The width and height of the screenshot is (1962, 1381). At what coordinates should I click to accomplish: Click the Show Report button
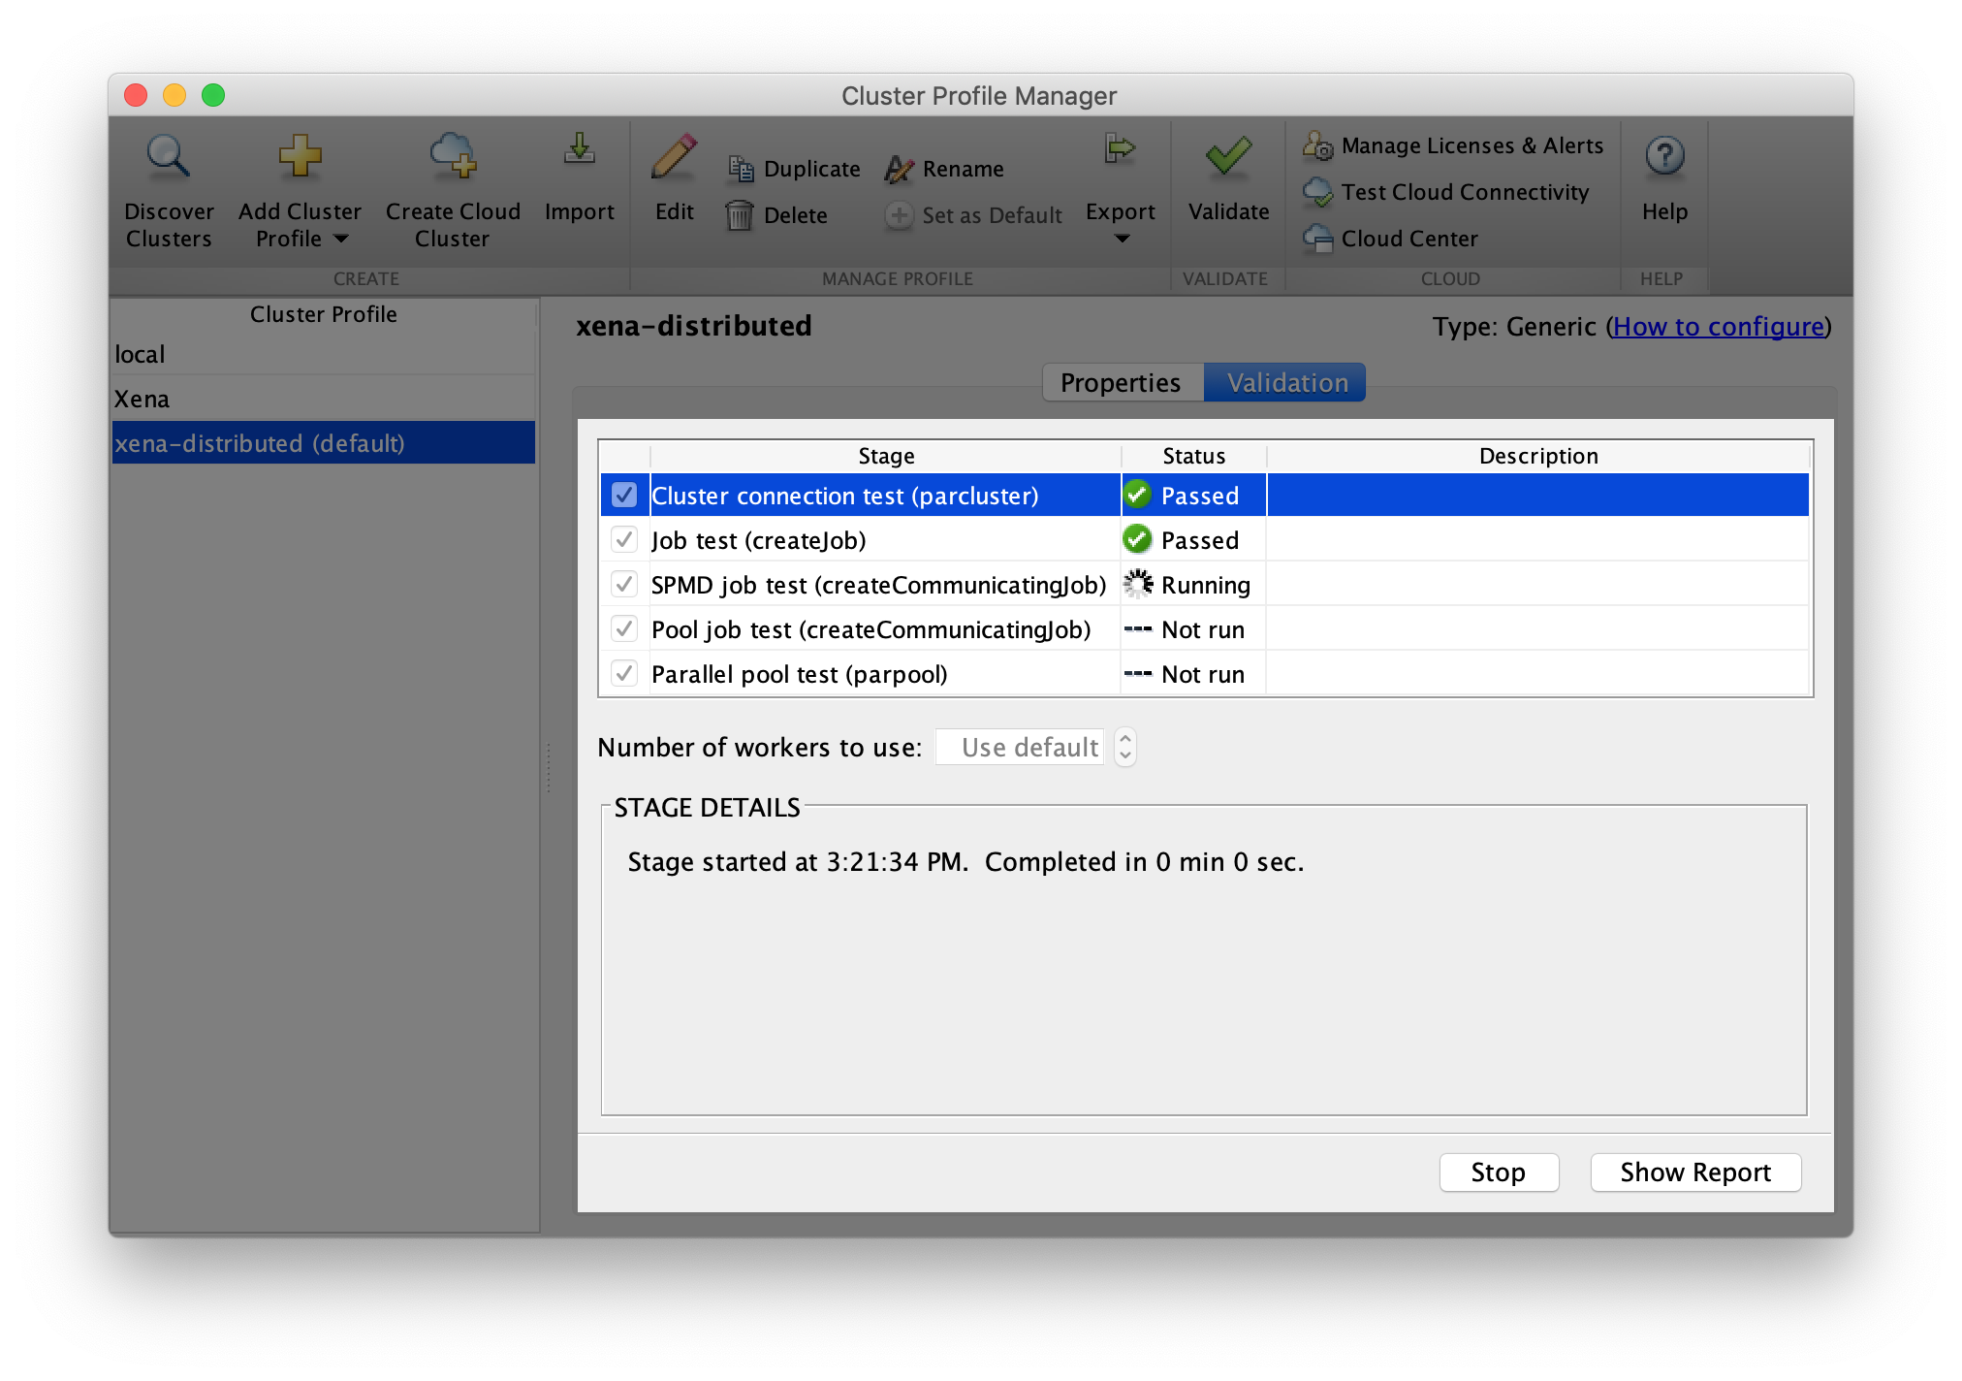click(1695, 1172)
